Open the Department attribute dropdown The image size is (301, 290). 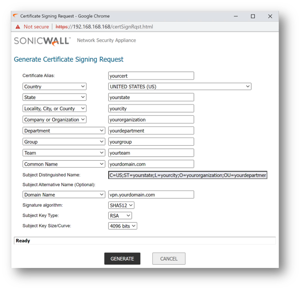click(x=64, y=131)
